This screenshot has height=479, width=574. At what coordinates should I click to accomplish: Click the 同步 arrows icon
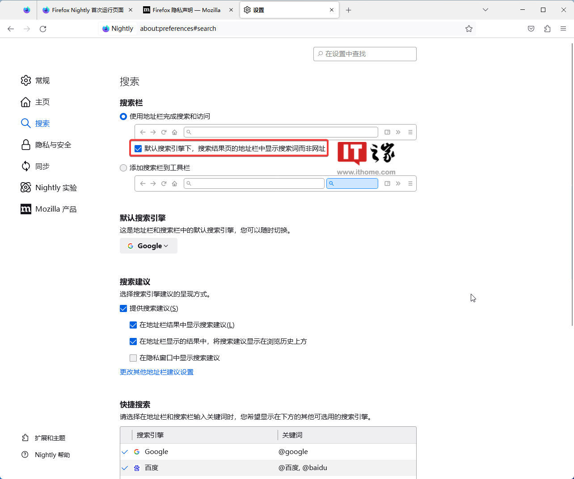pyautogui.click(x=26, y=166)
